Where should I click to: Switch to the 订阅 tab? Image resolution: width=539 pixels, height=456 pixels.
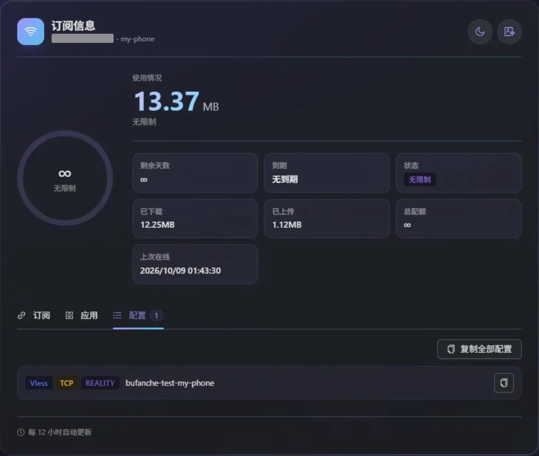[34, 316]
